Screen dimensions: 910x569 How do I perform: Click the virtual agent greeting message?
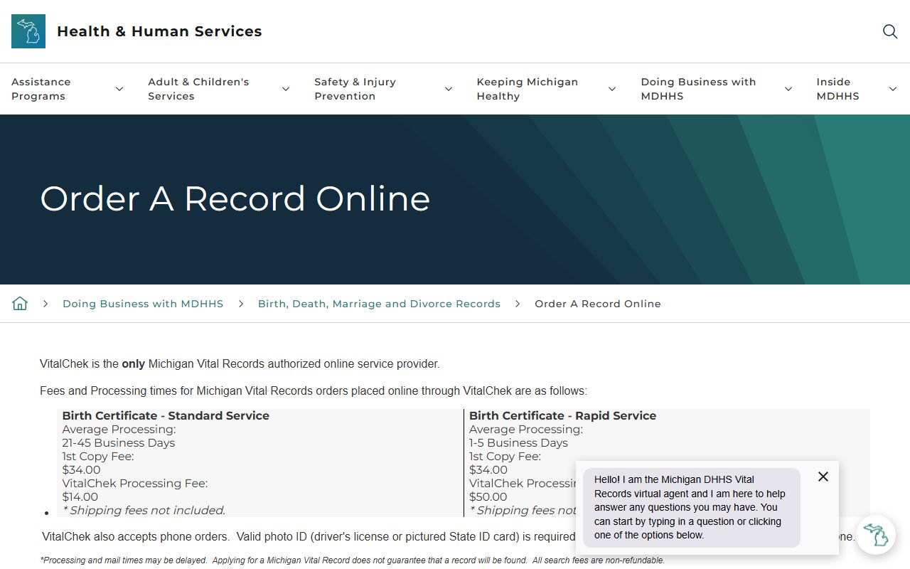tap(691, 507)
